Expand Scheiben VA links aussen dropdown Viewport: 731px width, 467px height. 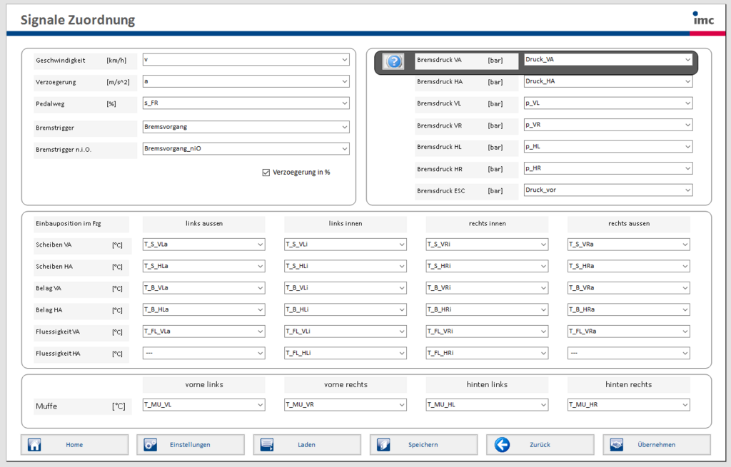pos(204,245)
